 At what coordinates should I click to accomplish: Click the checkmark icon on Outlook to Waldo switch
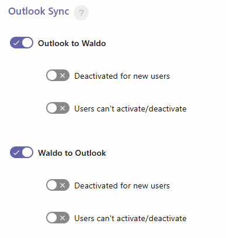16,43
